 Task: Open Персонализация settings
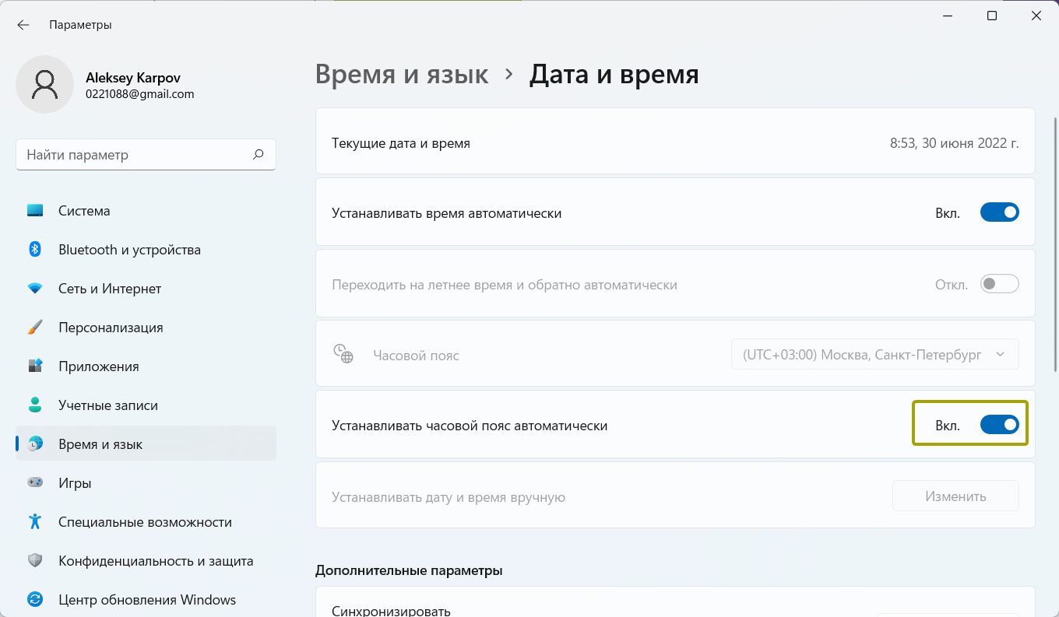click(x=146, y=327)
